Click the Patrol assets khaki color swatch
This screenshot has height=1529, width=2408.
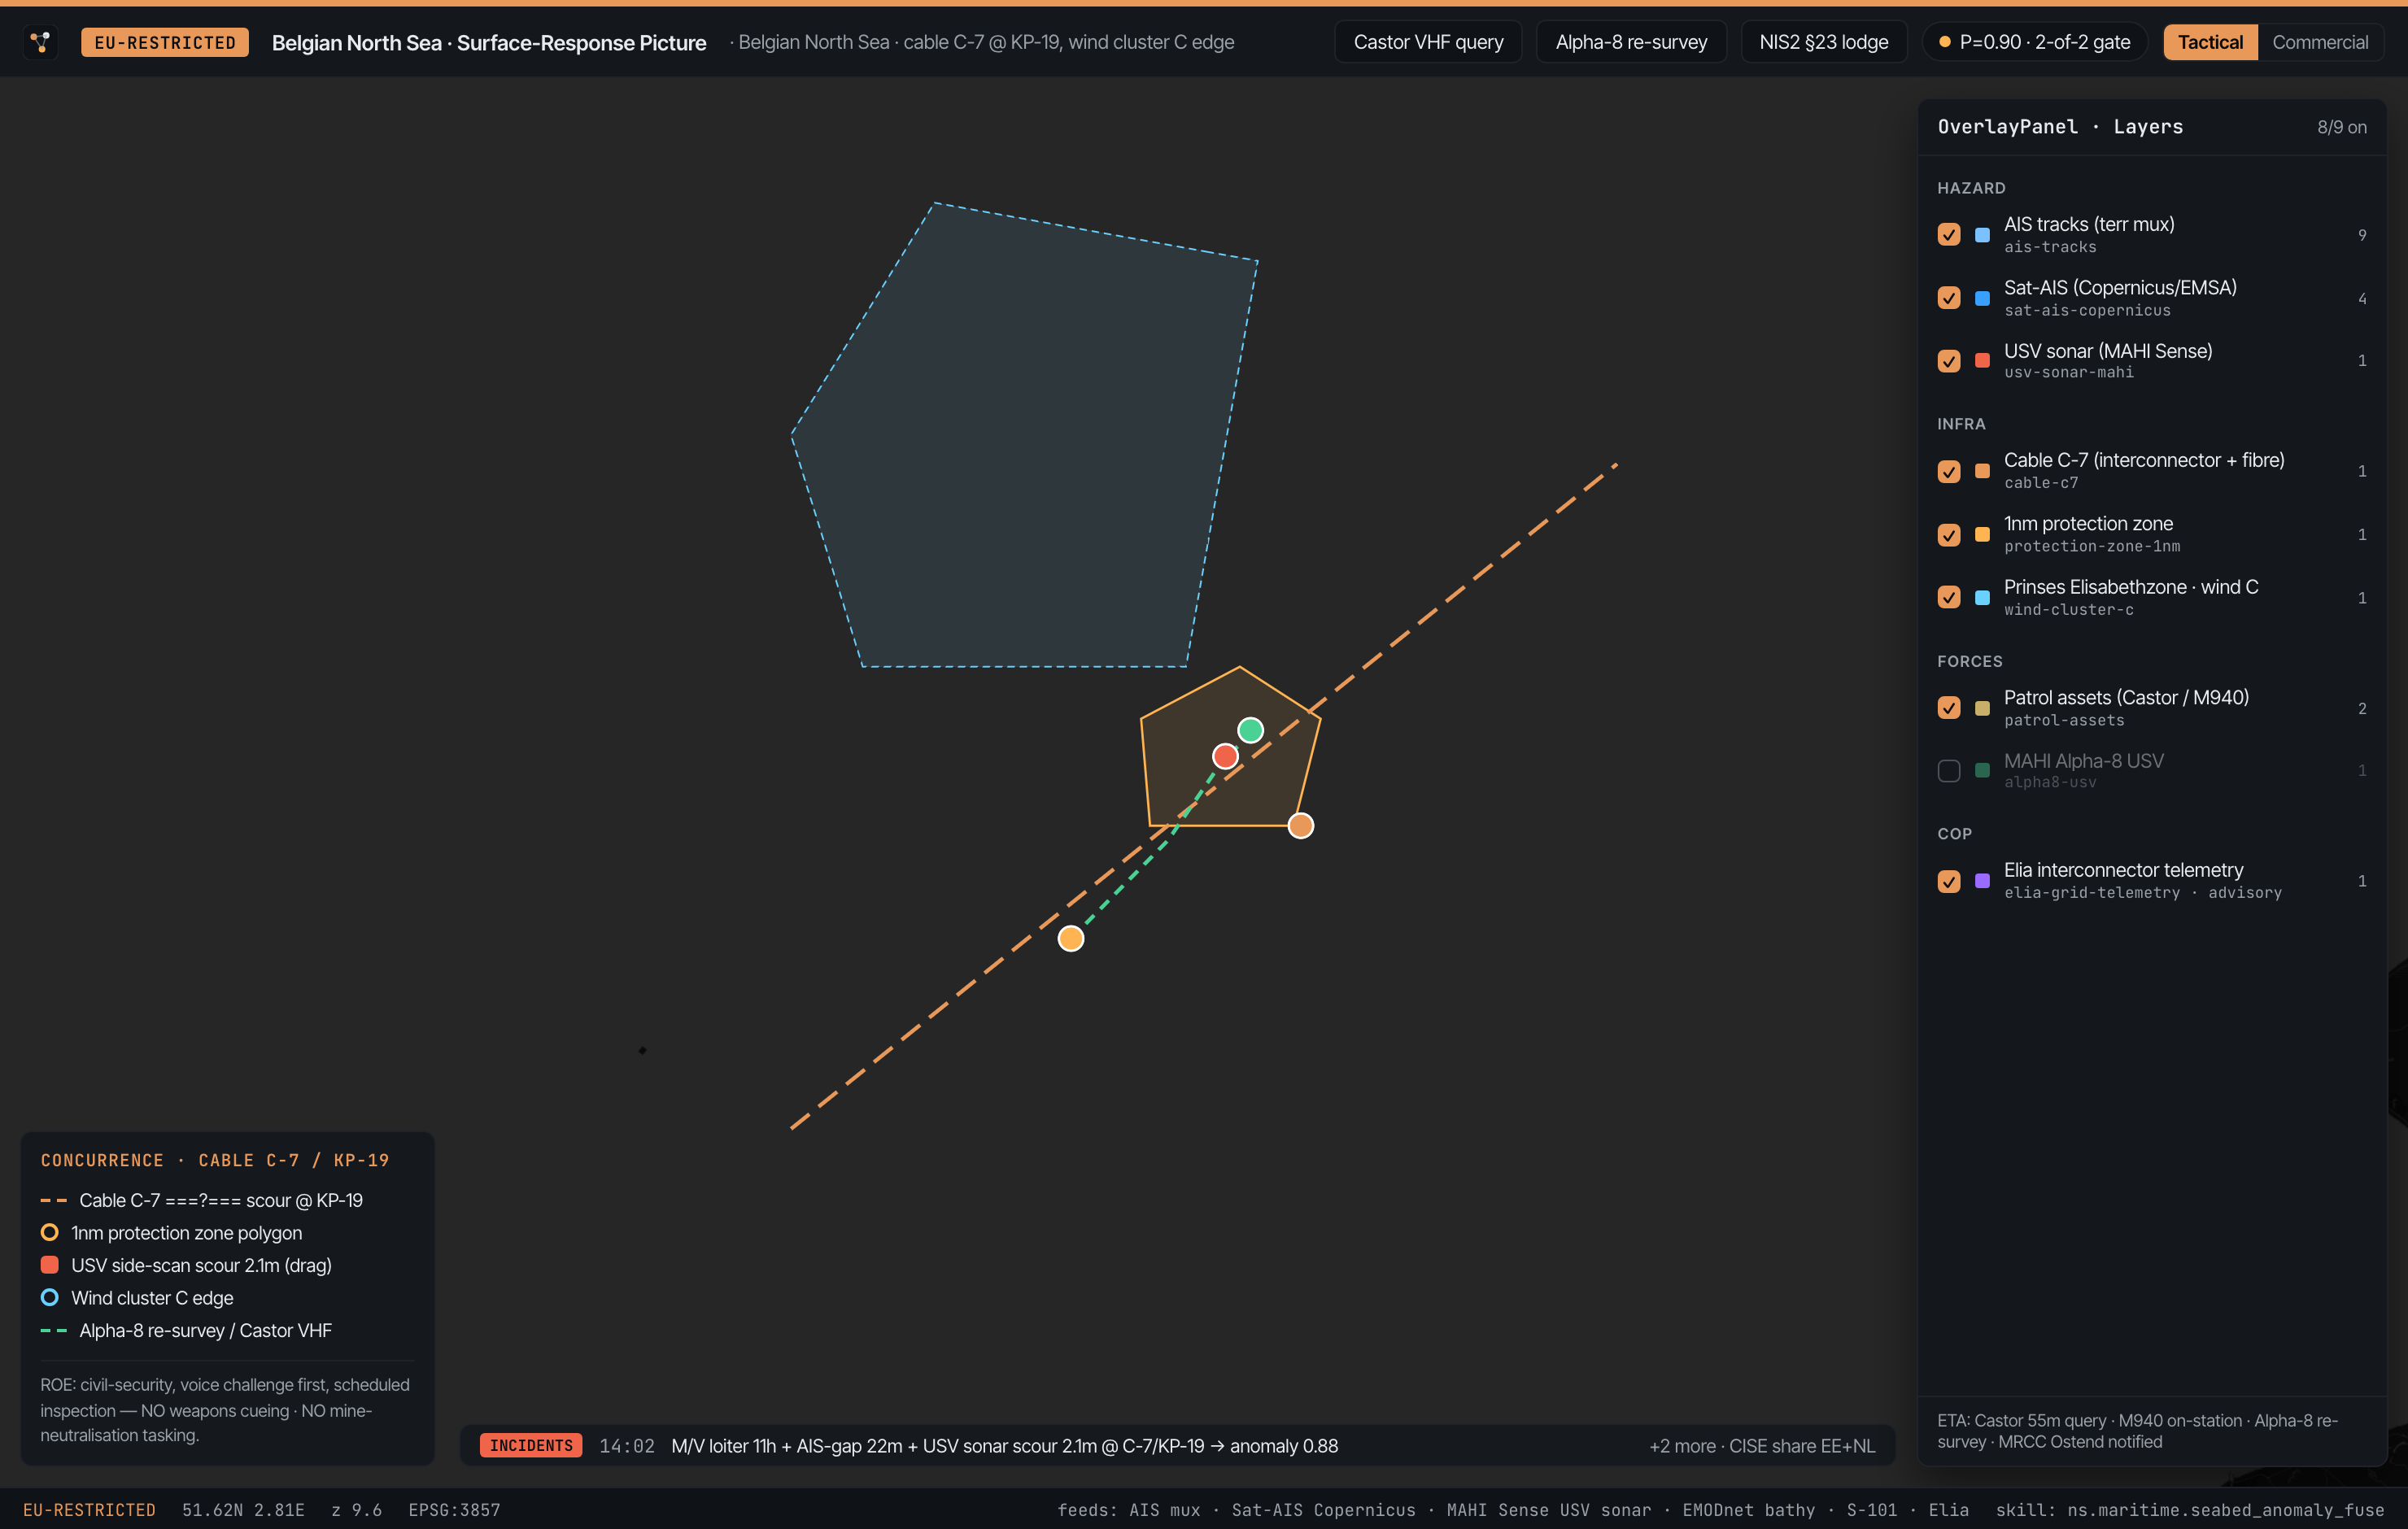tap(1982, 708)
